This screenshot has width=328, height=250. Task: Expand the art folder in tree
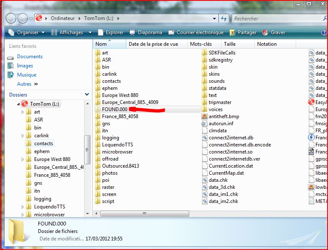pos(23,112)
